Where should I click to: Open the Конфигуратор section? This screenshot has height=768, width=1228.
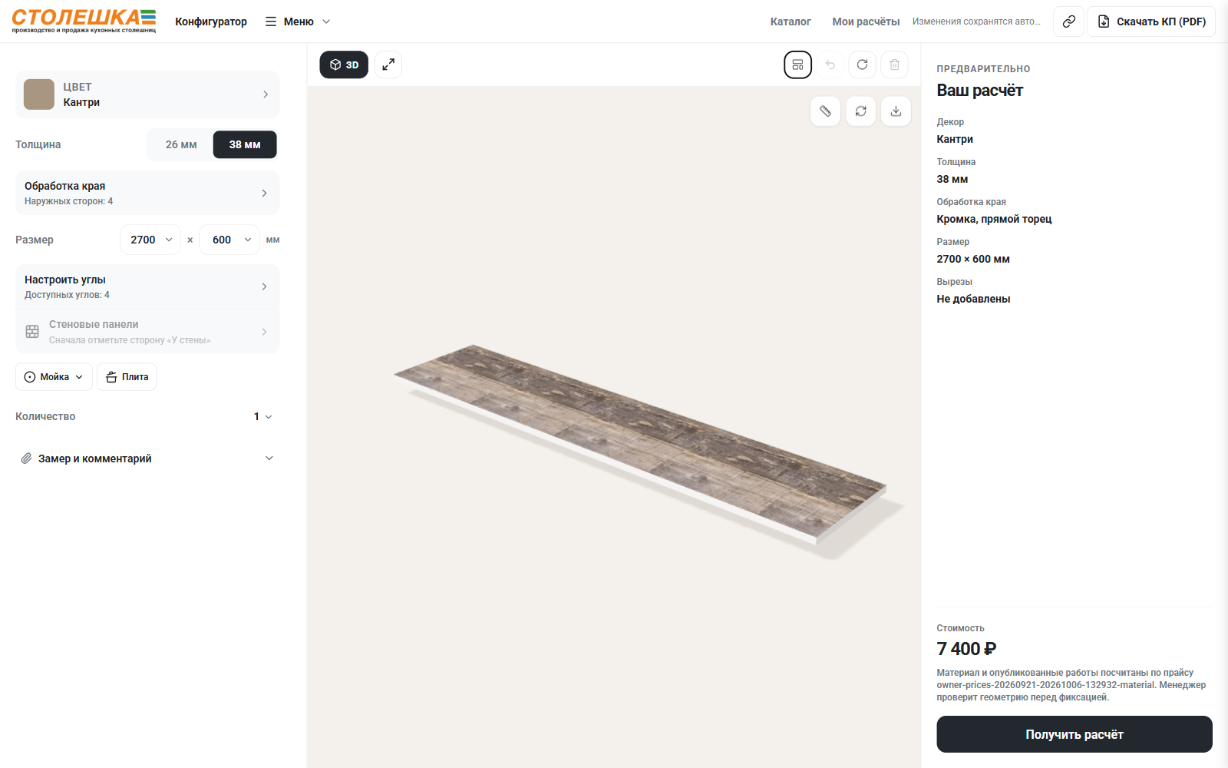point(211,22)
